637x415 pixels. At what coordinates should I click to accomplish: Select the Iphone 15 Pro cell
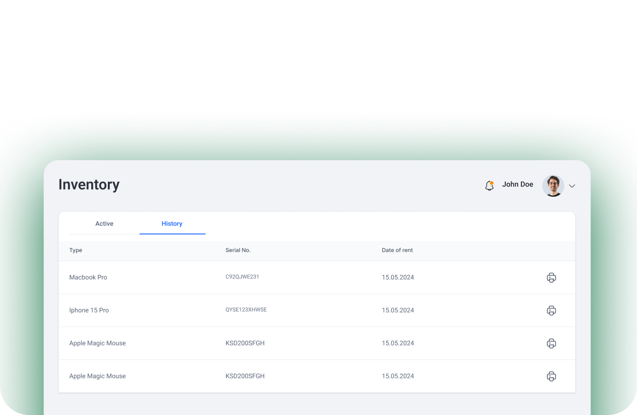pos(89,310)
